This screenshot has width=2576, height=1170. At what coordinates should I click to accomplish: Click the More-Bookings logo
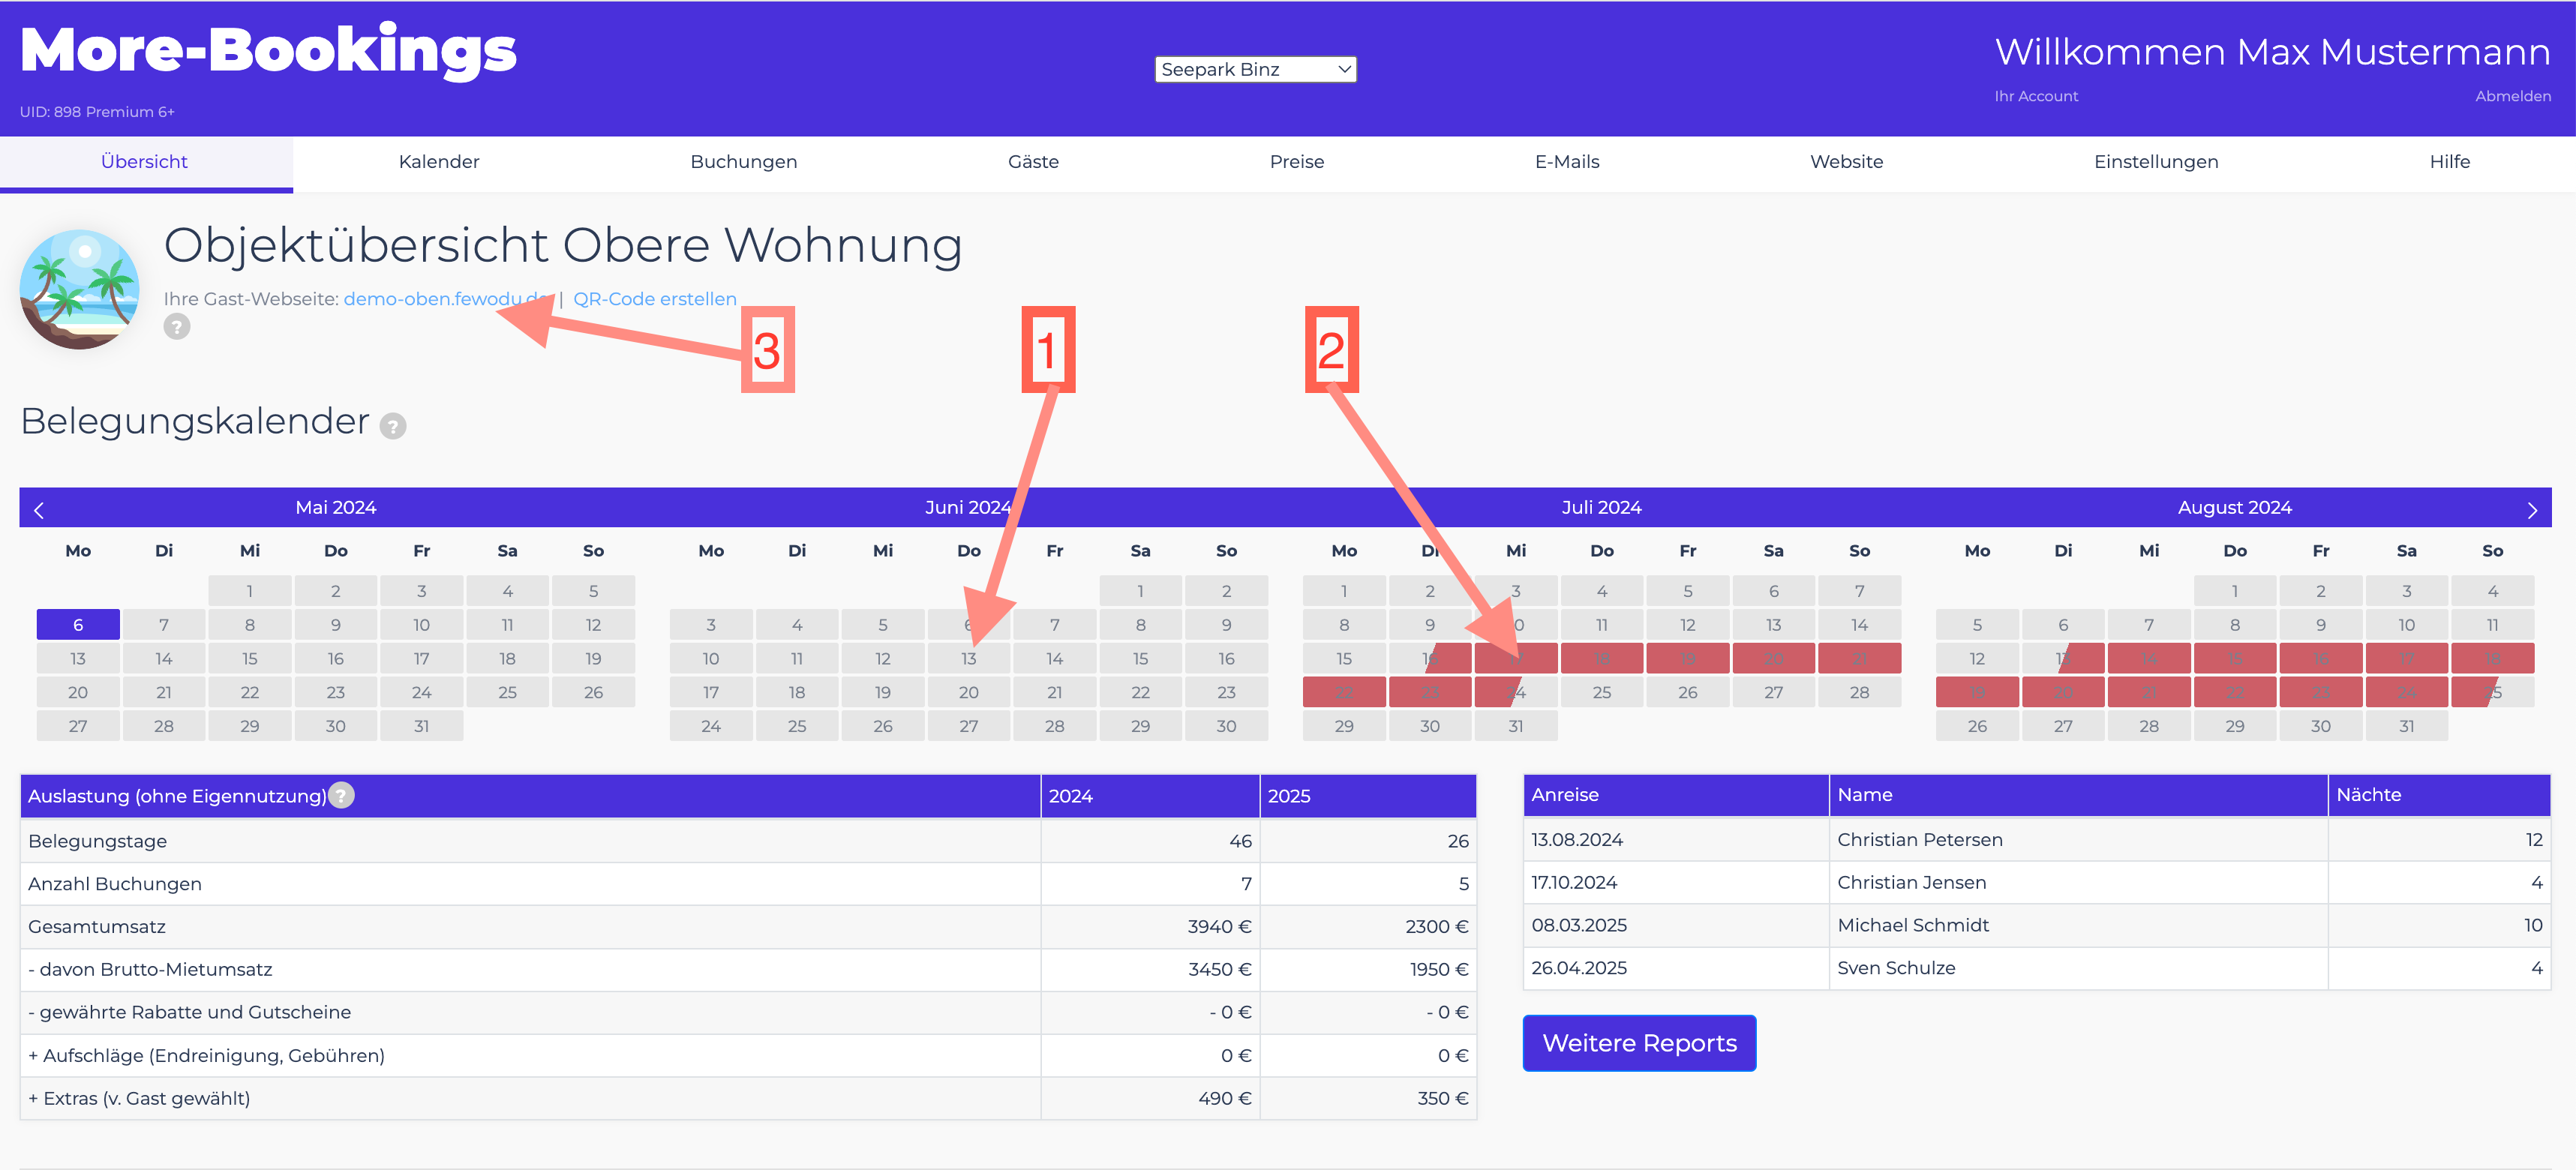pos(268,50)
